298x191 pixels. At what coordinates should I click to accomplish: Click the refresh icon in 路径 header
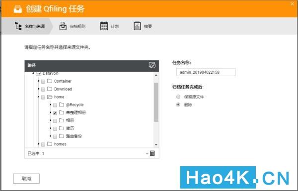(x=152, y=65)
